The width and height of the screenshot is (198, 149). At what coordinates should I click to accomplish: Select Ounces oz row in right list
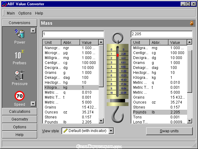pyautogui.click(x=159, y=102)
